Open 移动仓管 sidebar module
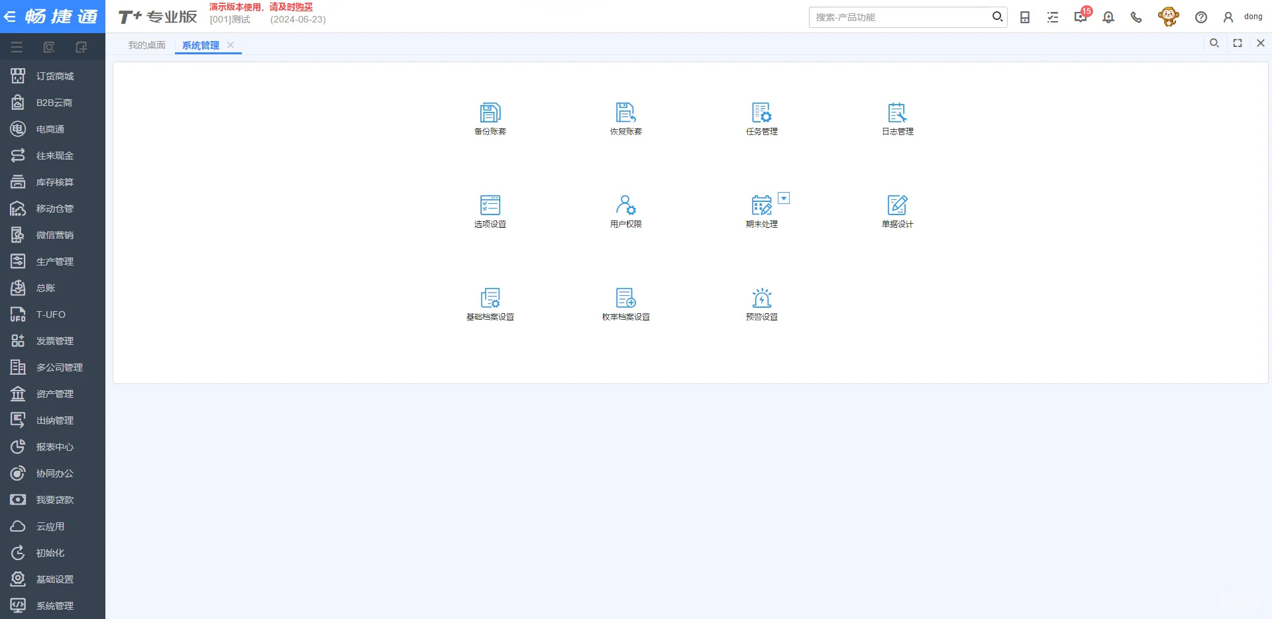This screenshot has height=619, width=1272. 52,209
